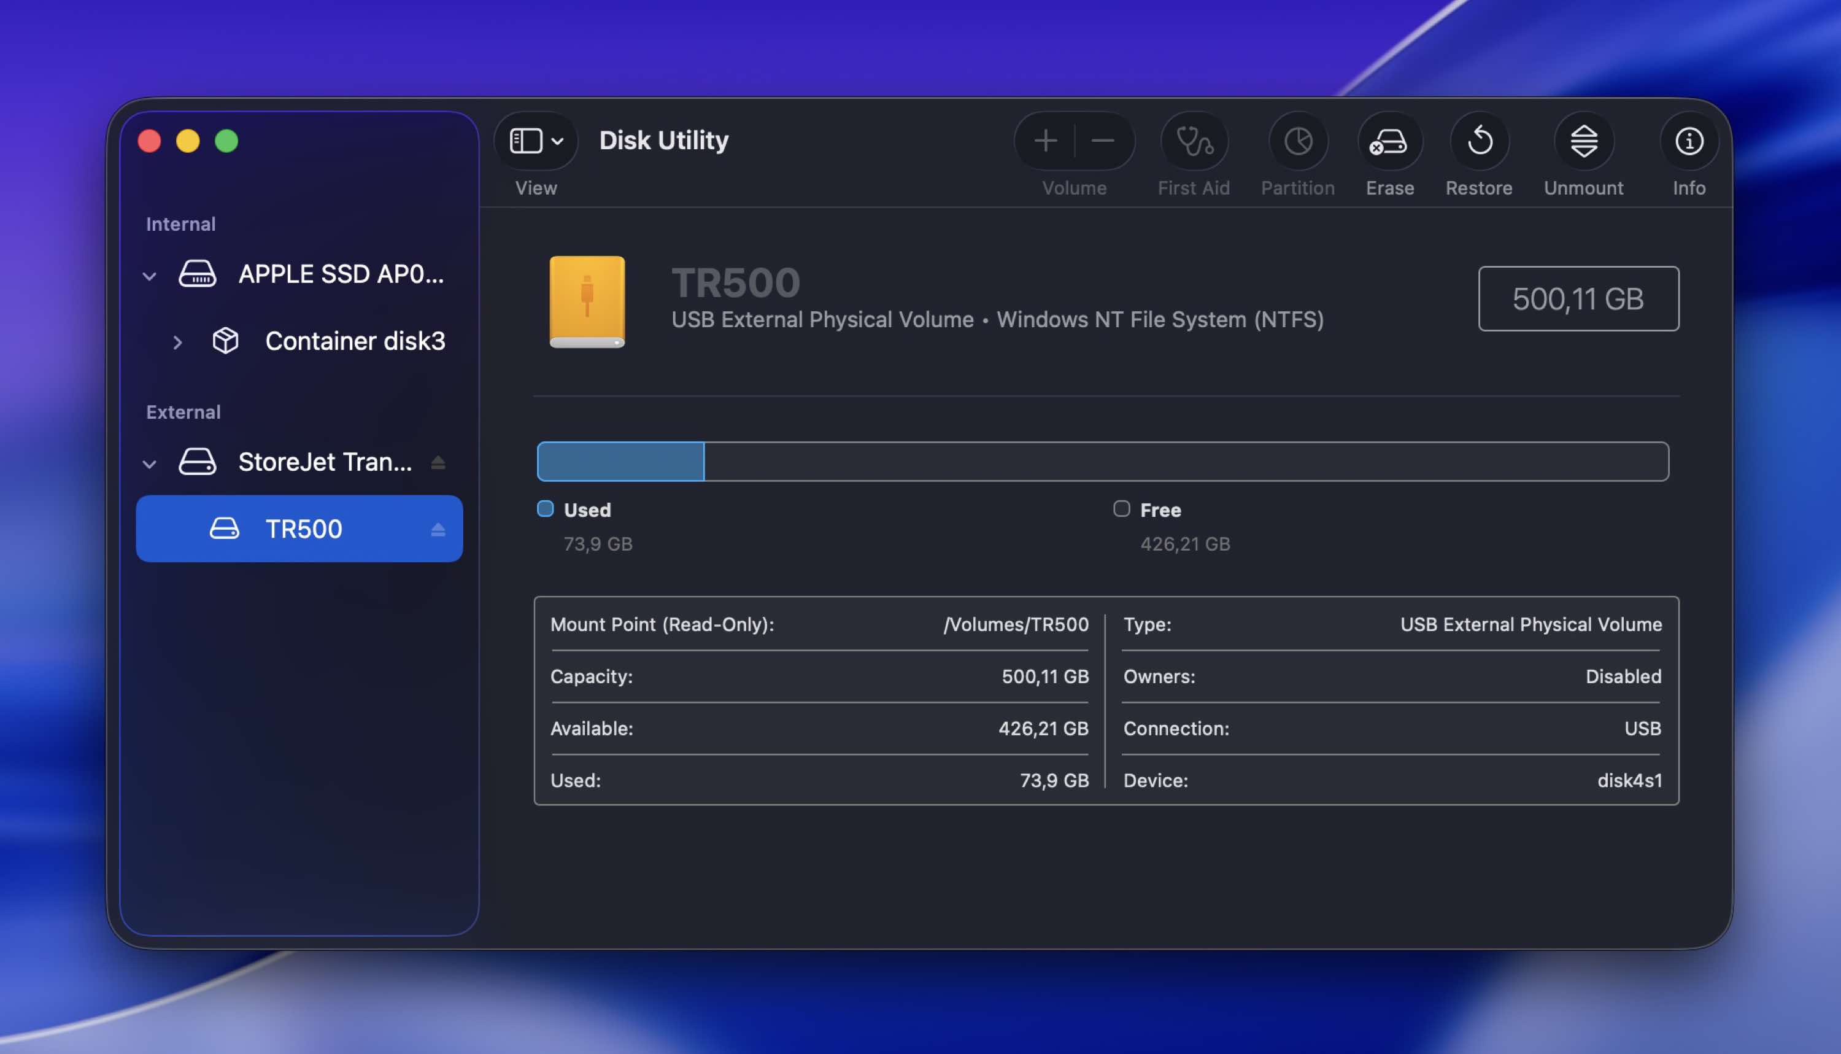Click the Connection value USB
Screen dimensions: 1841x1054
click(1643, 728)
